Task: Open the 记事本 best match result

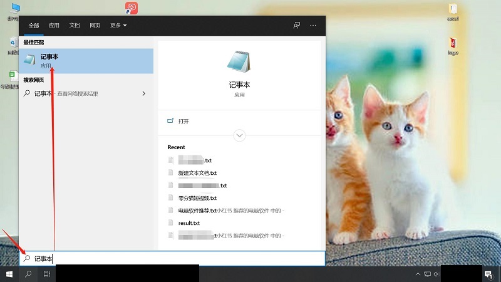Action: [86, 61]
